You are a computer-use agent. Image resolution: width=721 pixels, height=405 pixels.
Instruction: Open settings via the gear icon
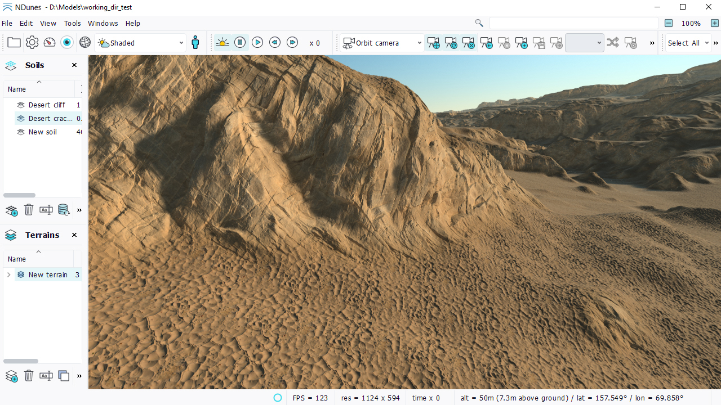(32, 43)
